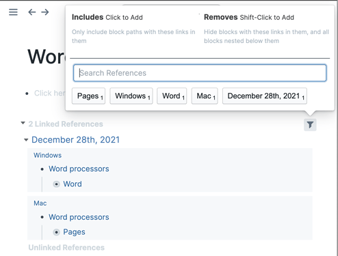Viewport: 338px width, 256px height.
Task: Add the Word filter
Action: pyautogui.click(x=172, y=96)
